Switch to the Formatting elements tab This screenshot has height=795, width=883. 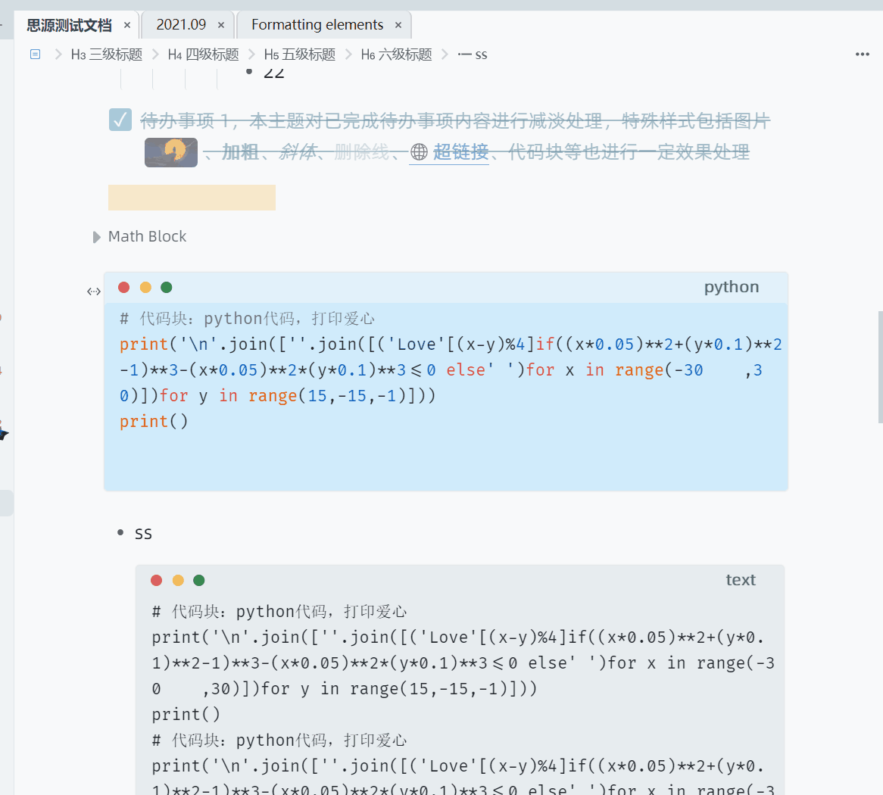[318, 24]
